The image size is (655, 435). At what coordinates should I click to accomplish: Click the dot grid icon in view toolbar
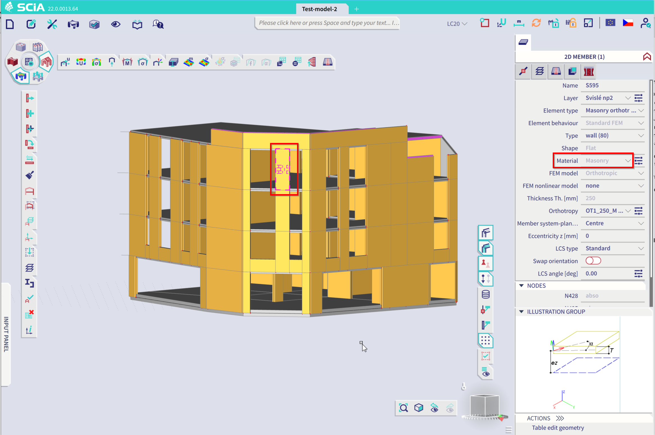pos(486,340)
